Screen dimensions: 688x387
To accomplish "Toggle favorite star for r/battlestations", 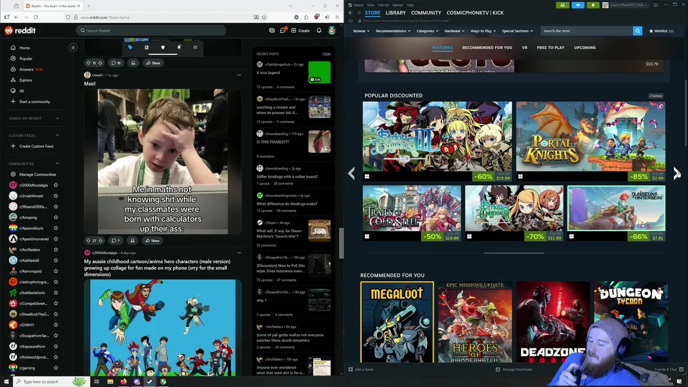I will tap(56, 293).
